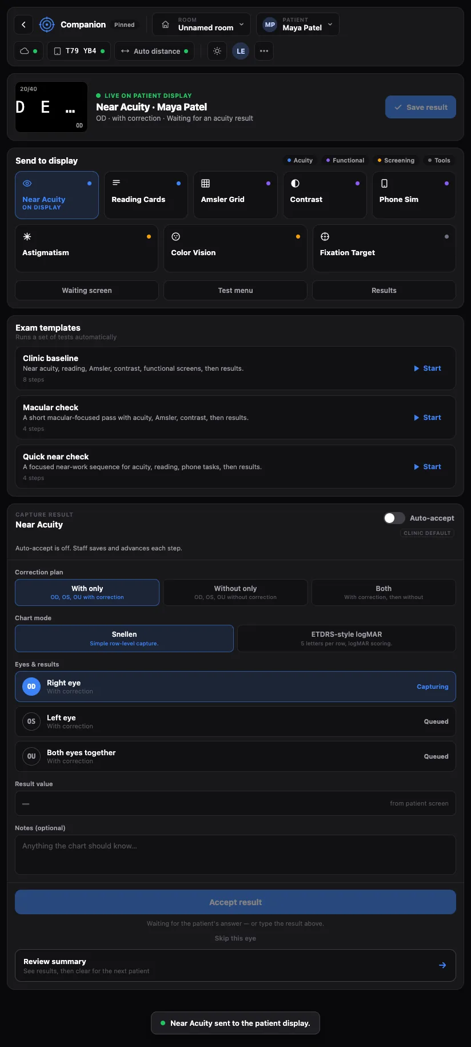471x1047 pixels.
Task: Start the Quick near check template
Action: pyautogui.click(x=428, y=467)
